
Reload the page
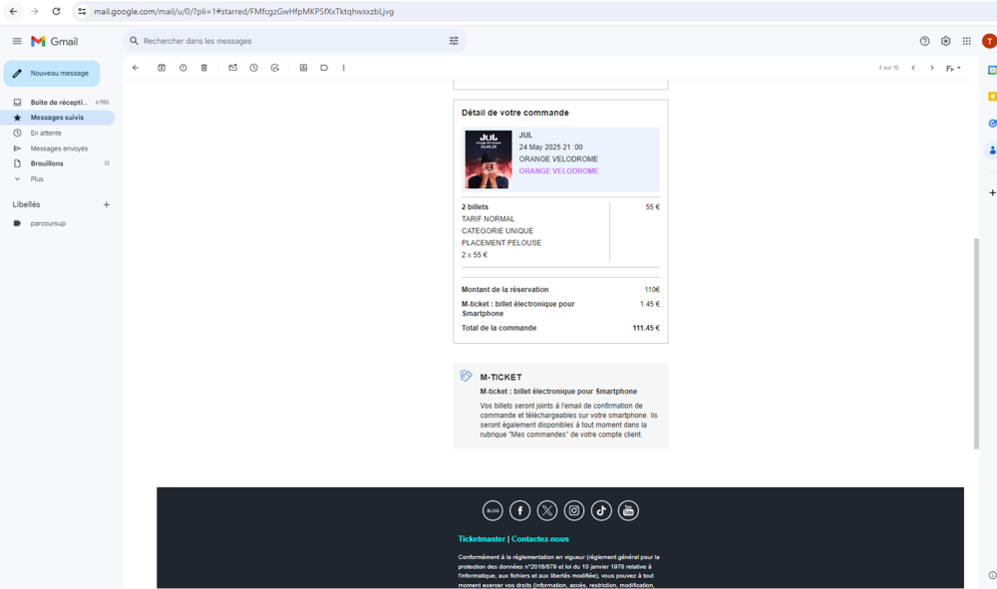pos(56,11)
